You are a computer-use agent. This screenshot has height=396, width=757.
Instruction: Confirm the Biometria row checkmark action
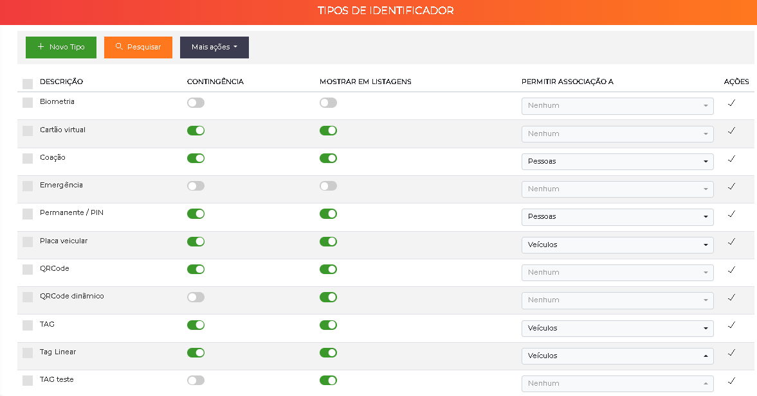click(731, 103)
